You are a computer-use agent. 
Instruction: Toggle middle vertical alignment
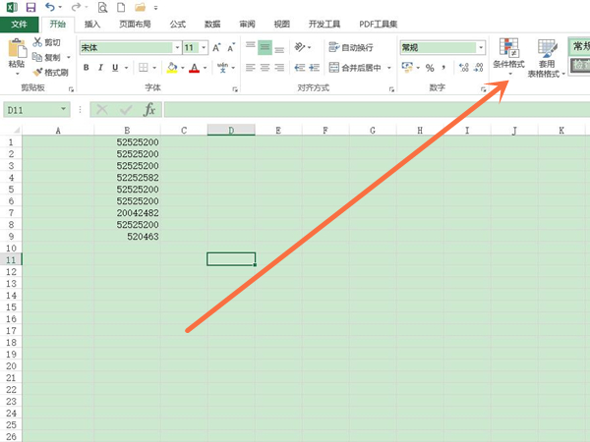(265, 47)
